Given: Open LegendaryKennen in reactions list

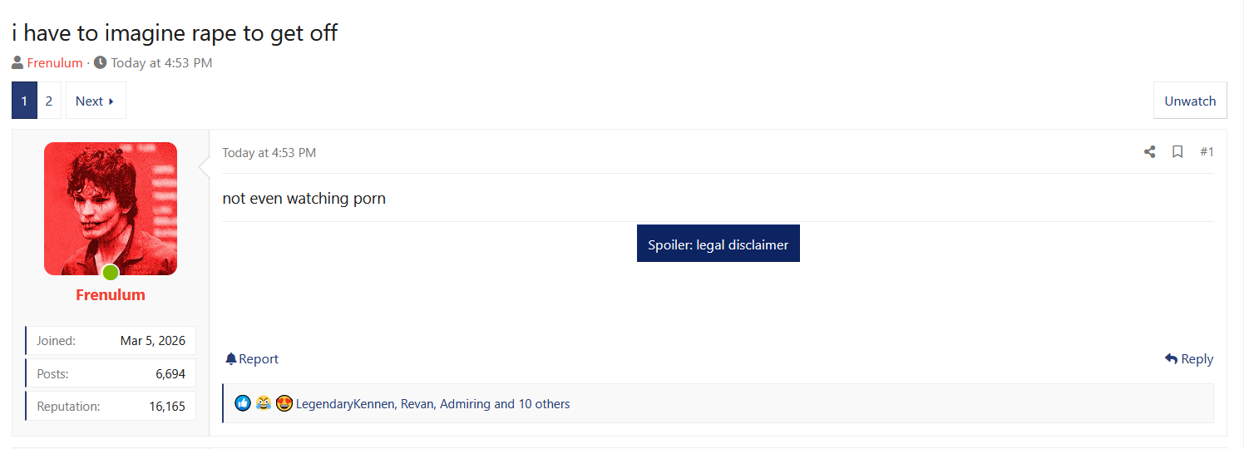Looking at the screenshot, I should pos(344,403).
